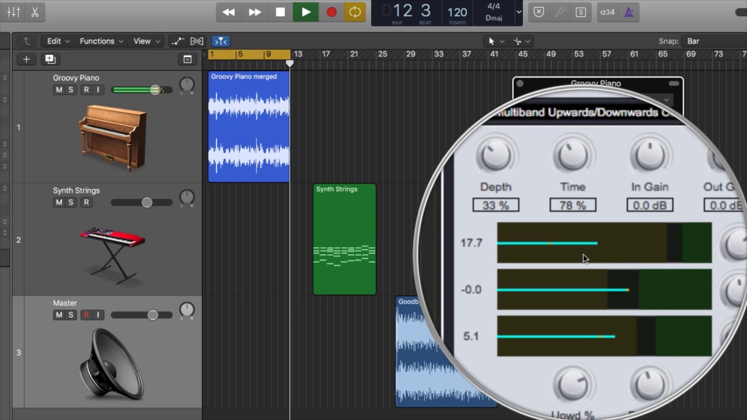Click the In Gain 0.0 dB field
The image size is (747, 420).
click(650, 205)
